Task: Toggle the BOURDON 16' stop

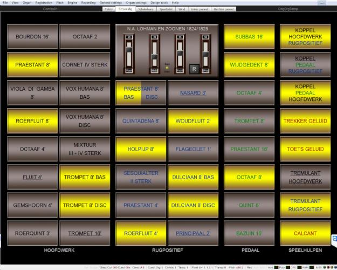Action: point(33,37)
